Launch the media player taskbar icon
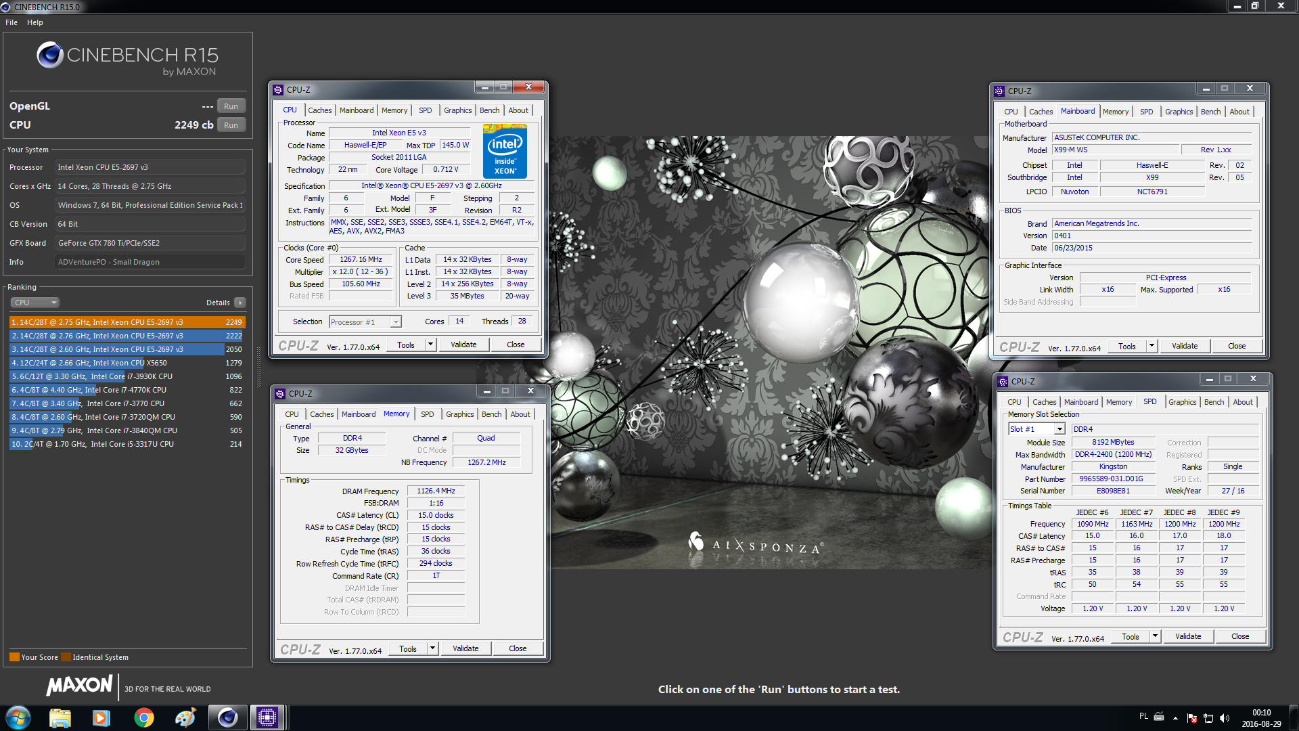Viewport: 1299px width, 731px height. click(101, 717)
